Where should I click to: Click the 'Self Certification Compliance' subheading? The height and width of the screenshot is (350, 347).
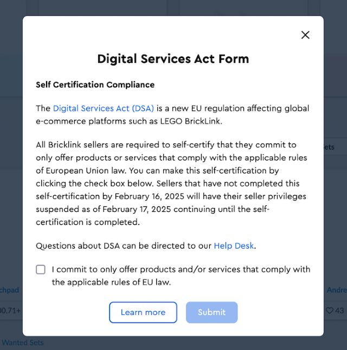click(x=95, y=85)
